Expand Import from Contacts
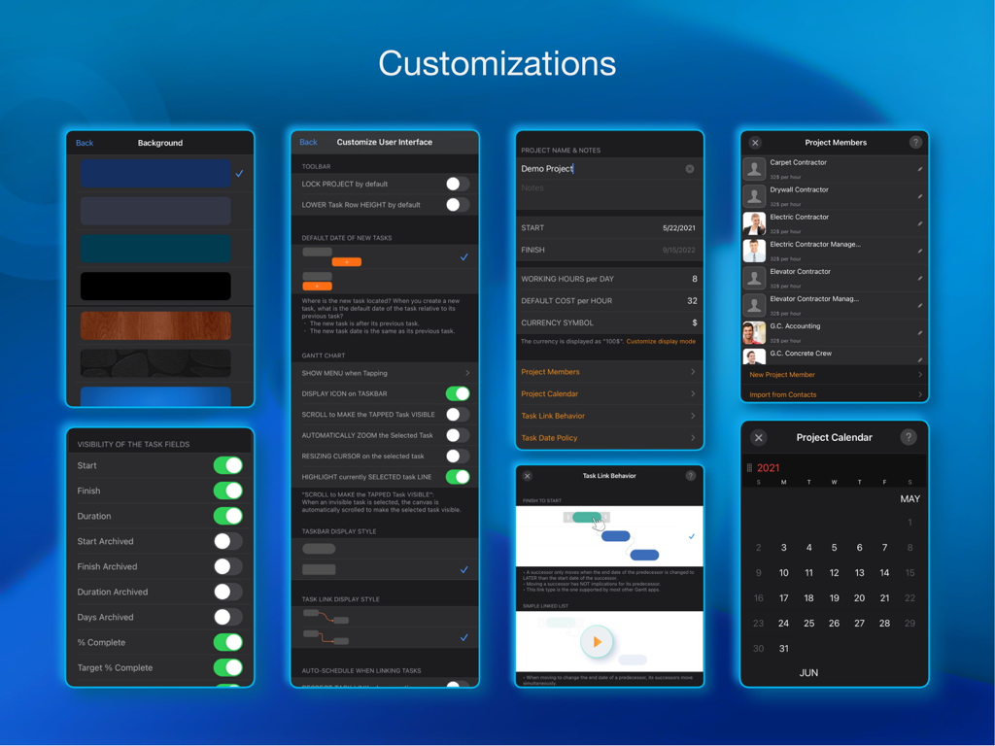 tap(833, 393)
